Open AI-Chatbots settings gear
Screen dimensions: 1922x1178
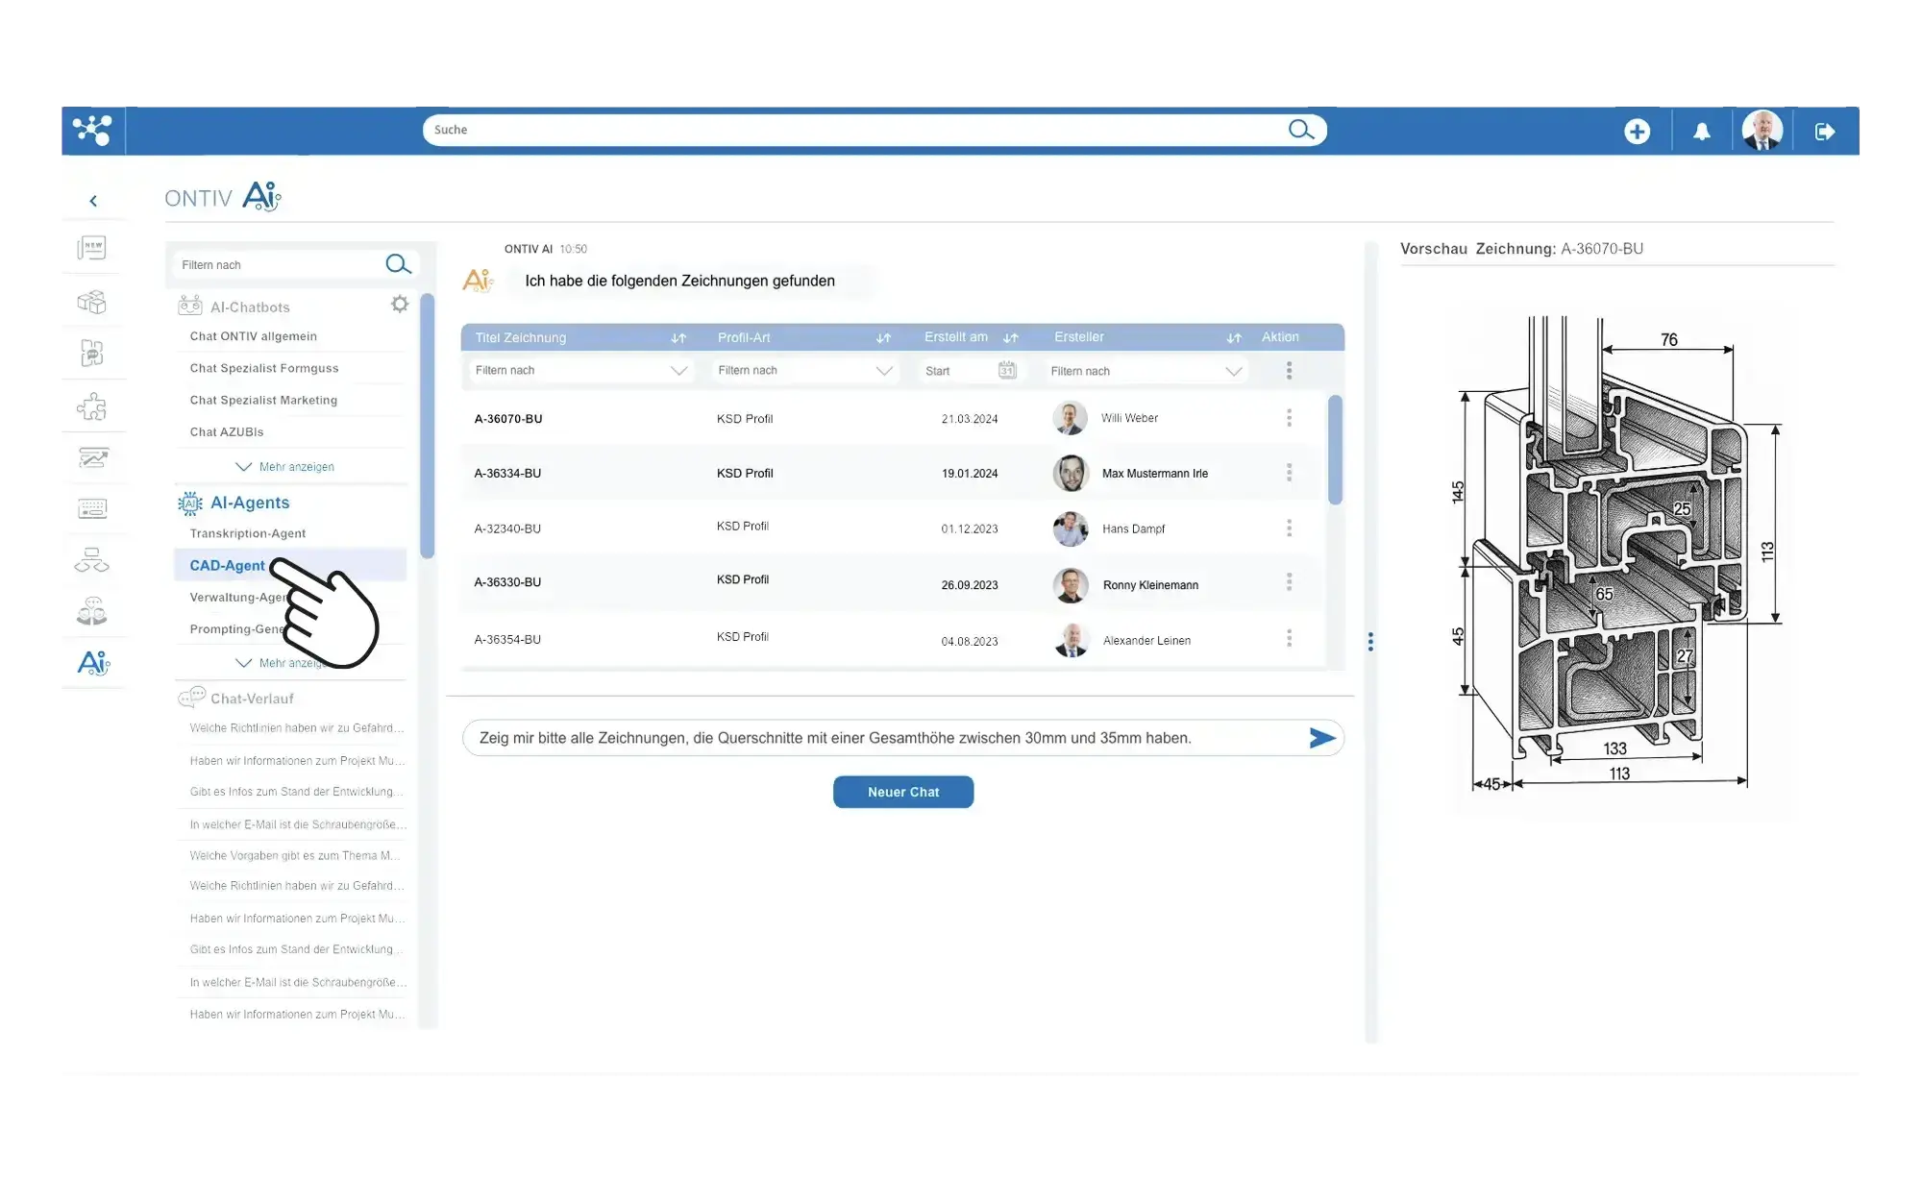point(400,305)
